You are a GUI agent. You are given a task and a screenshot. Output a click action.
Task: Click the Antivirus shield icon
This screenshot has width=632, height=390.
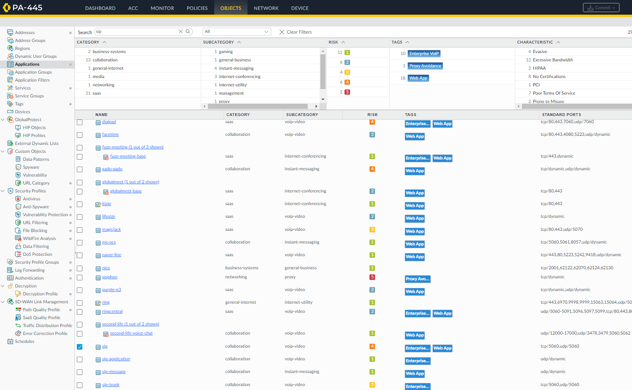coord(18,199)
